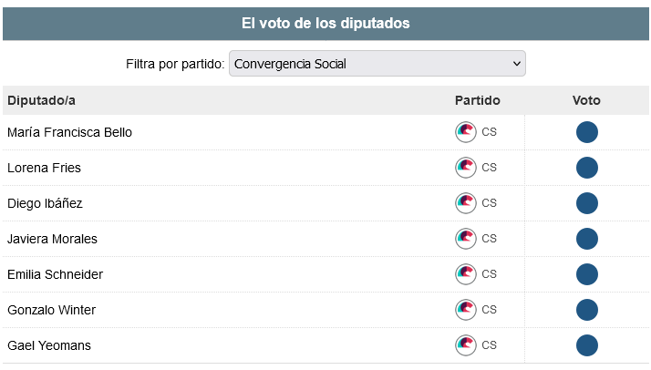Click Javiera Morales's blue vote circle

click(587, 239)
